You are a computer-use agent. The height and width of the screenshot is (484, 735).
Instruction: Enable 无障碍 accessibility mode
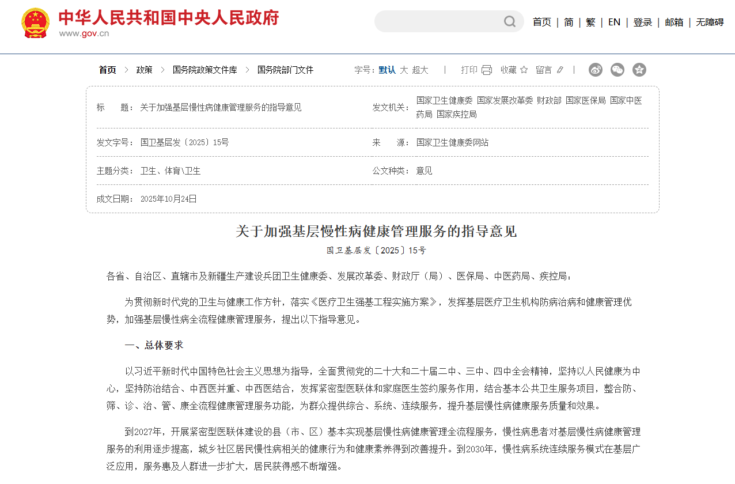click(709, 22)
